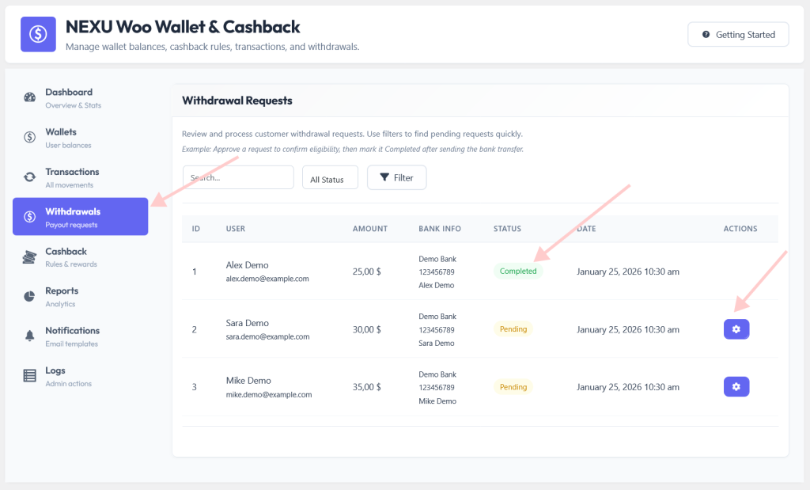
Task: Click the Dashboard gauge icon
Action: (30, 97)
